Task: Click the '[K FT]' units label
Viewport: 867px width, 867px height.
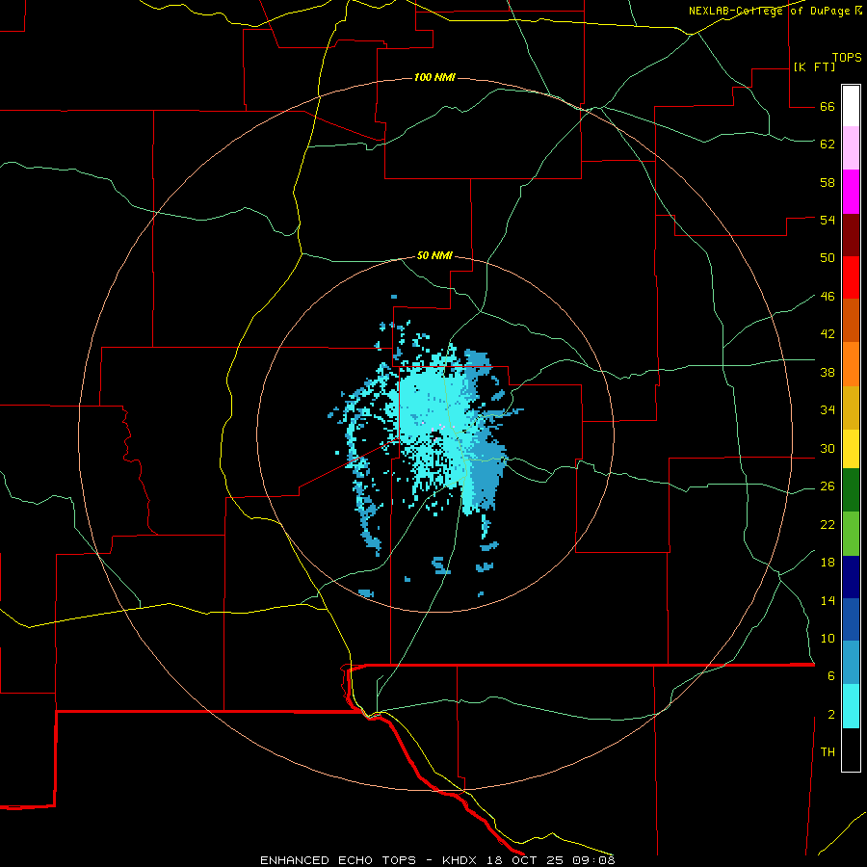Action: [814, 66]
